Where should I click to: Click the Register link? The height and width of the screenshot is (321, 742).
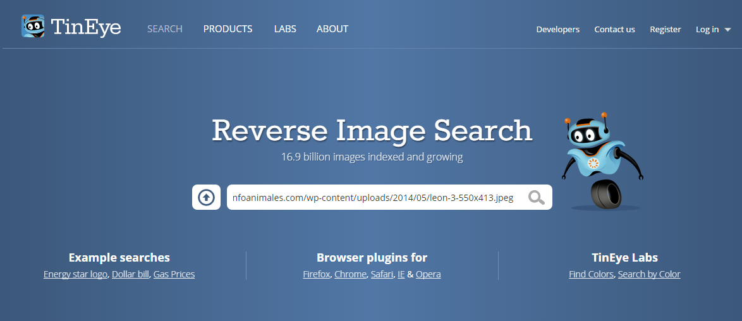pyautogui.click(x=666, y=29)
